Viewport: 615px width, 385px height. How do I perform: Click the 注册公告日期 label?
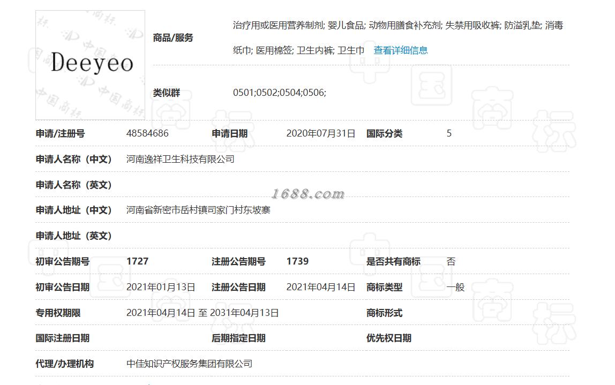coord(238,287)
